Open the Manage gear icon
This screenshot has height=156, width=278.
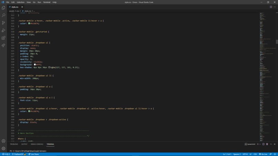click(x=3, y=148)
